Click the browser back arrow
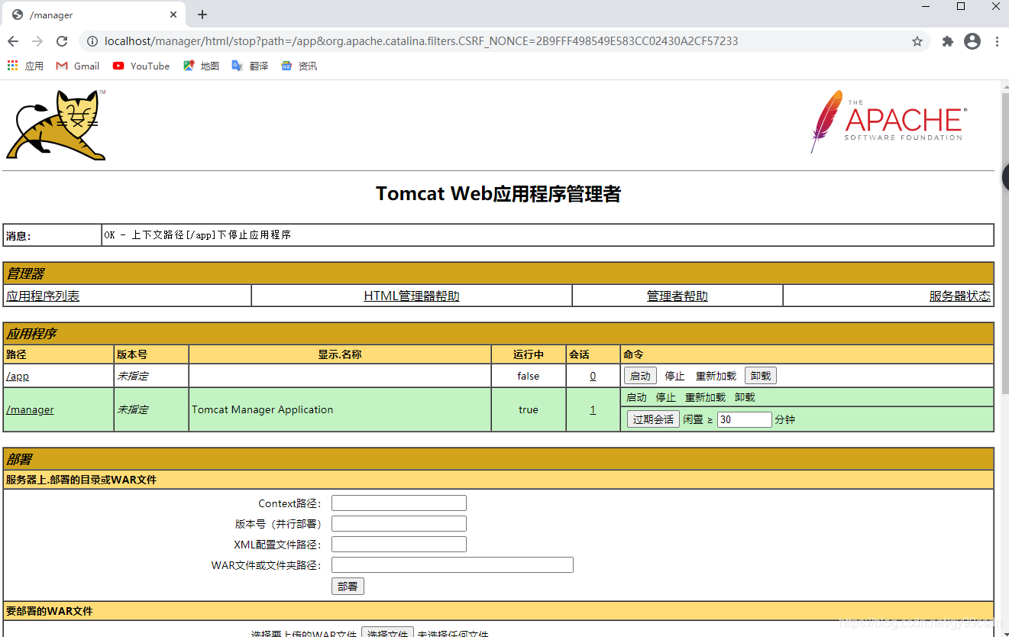 click(13, 41)
